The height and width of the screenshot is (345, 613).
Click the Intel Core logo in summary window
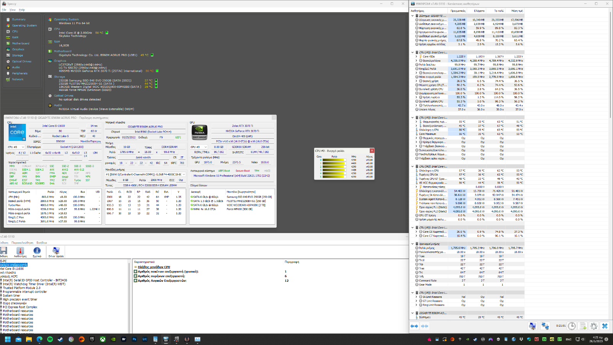17,132
